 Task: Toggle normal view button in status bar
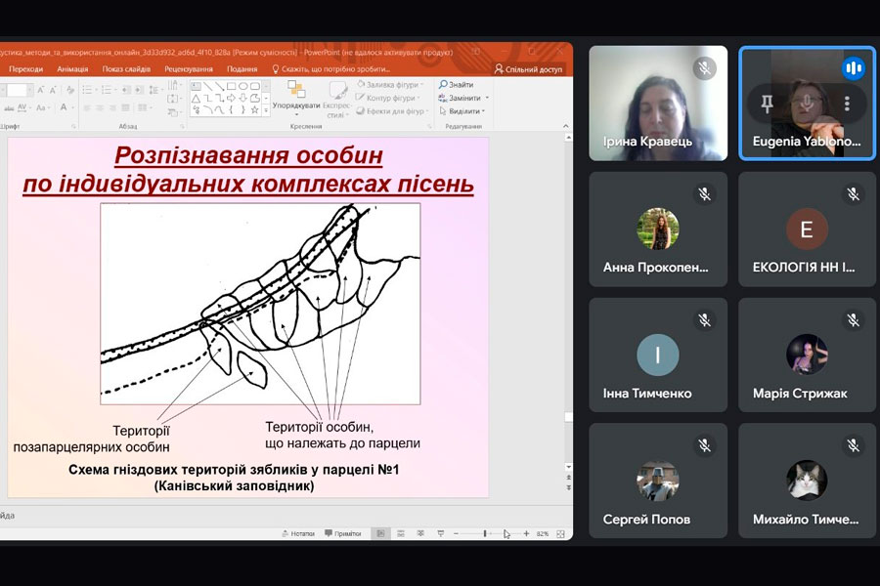(381, 533)
